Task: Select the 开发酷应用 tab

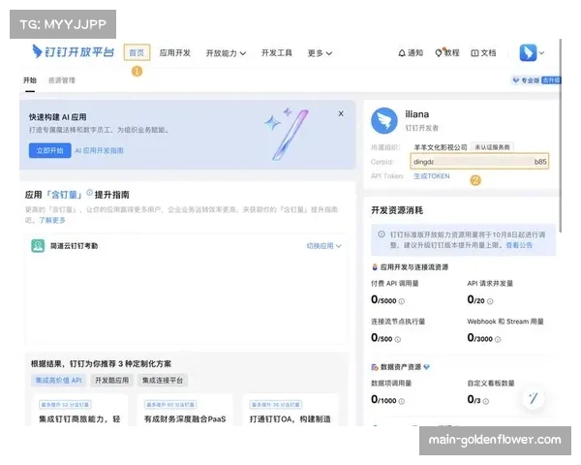Action: [112, 380]
